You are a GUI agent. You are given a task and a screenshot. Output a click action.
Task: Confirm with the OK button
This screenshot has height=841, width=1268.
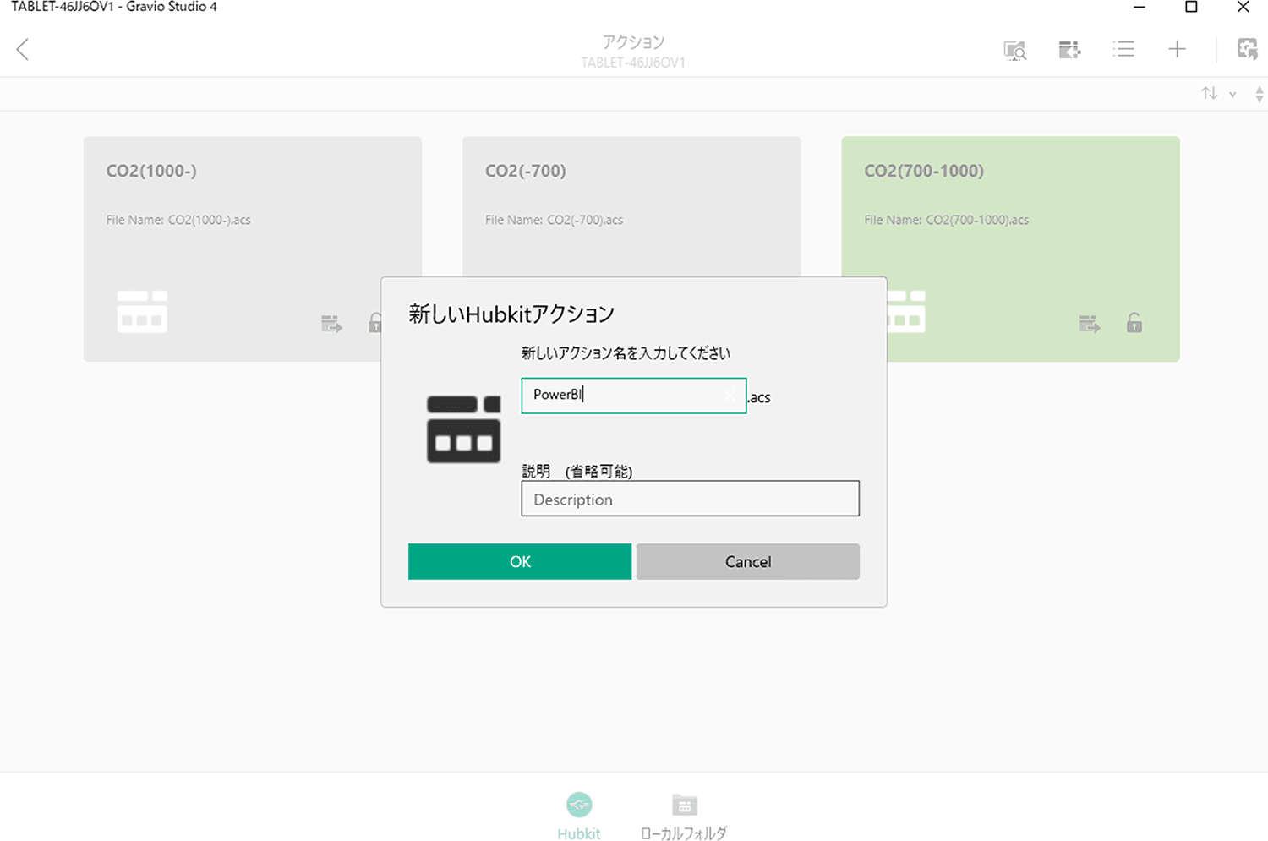coord(520,561)
